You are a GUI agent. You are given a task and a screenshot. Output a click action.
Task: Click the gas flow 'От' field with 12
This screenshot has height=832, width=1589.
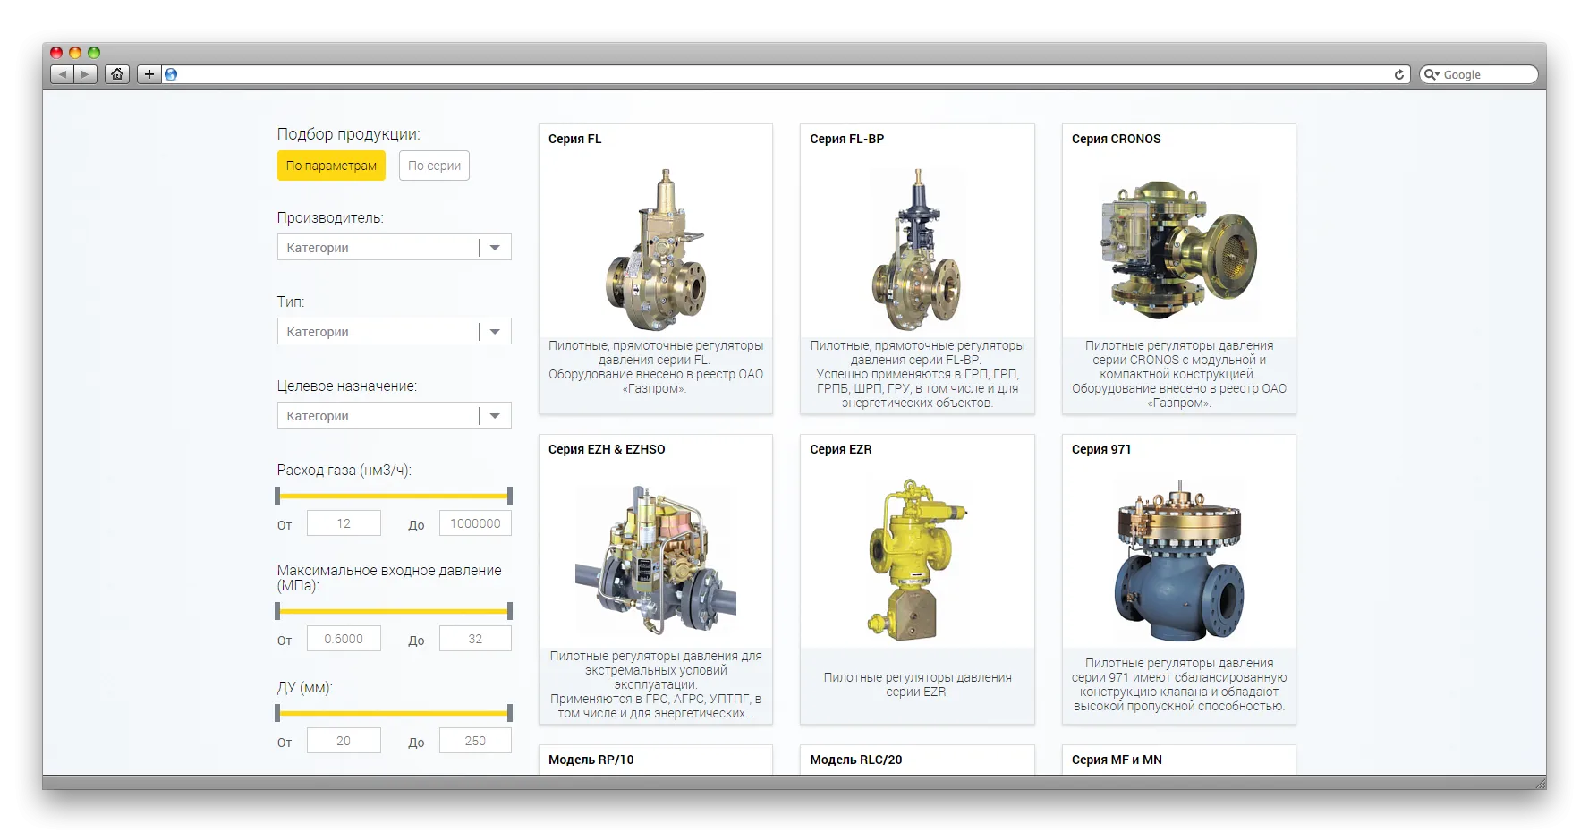[x=344, y=523]
